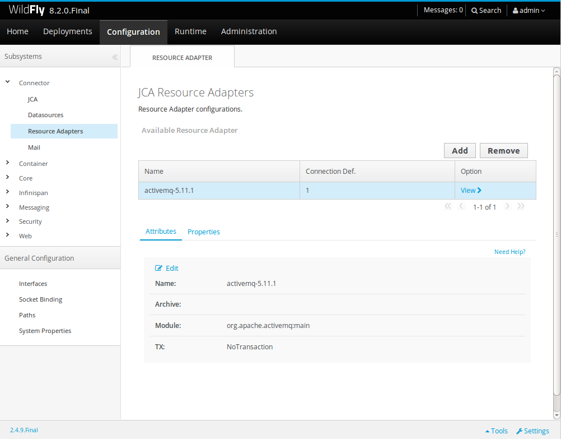Check Messages count in the top bar
This screenshot has width=561, height=439.
pos(443,10)
